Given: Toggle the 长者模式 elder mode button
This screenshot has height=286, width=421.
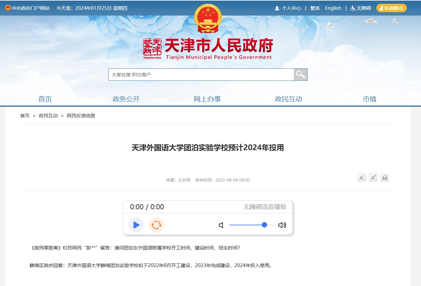Looking at the screenshot, I should tap(391, 8).
